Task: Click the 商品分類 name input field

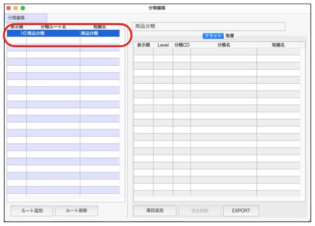Action: (209, 26)
